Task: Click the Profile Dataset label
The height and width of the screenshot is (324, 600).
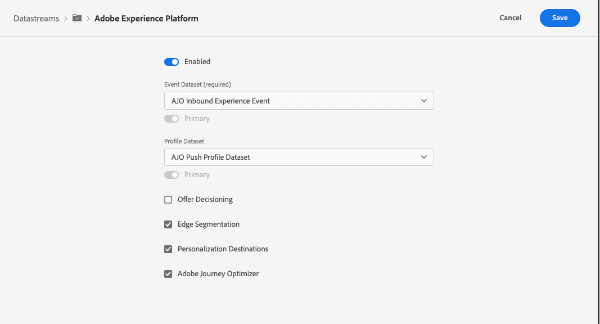Action: (184, 141)
